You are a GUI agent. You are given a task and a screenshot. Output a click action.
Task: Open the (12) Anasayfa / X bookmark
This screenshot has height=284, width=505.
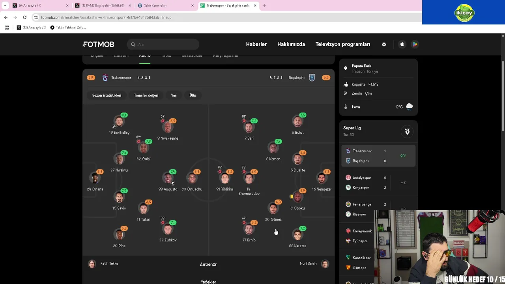click(x=32, y=28)
